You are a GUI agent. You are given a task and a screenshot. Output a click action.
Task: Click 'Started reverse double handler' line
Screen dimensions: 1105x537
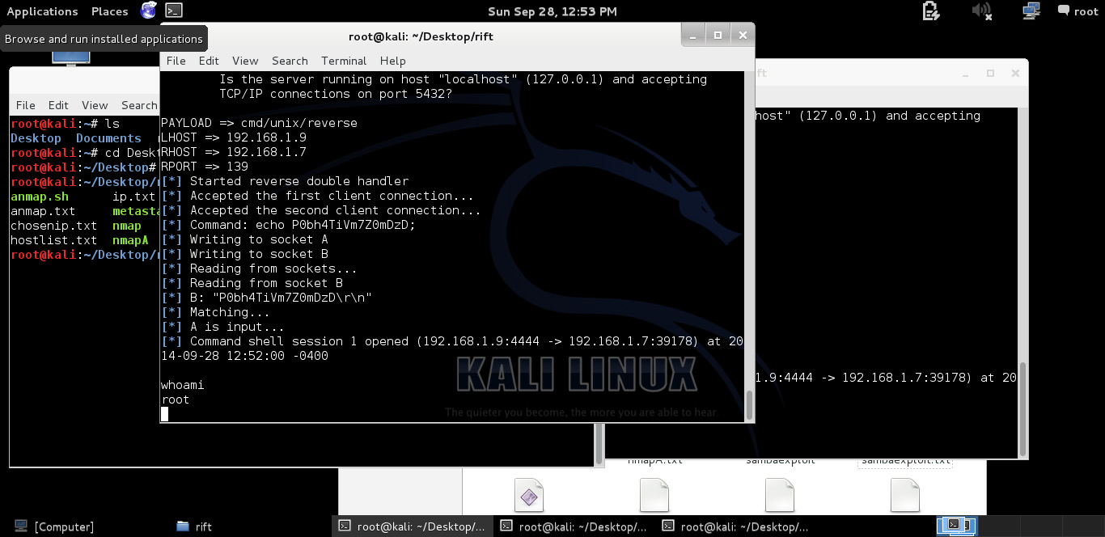click(x=285, y=181)
